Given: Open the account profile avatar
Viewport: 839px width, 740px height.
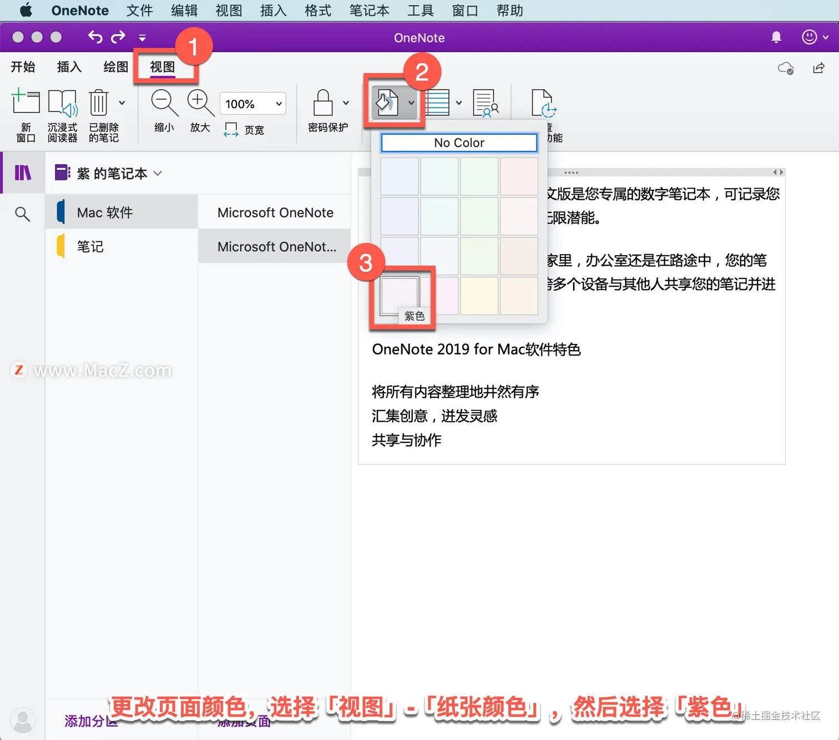Looking at the screenshot, I should [23, 720].
